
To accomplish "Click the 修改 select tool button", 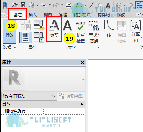I will pos(10,31).
